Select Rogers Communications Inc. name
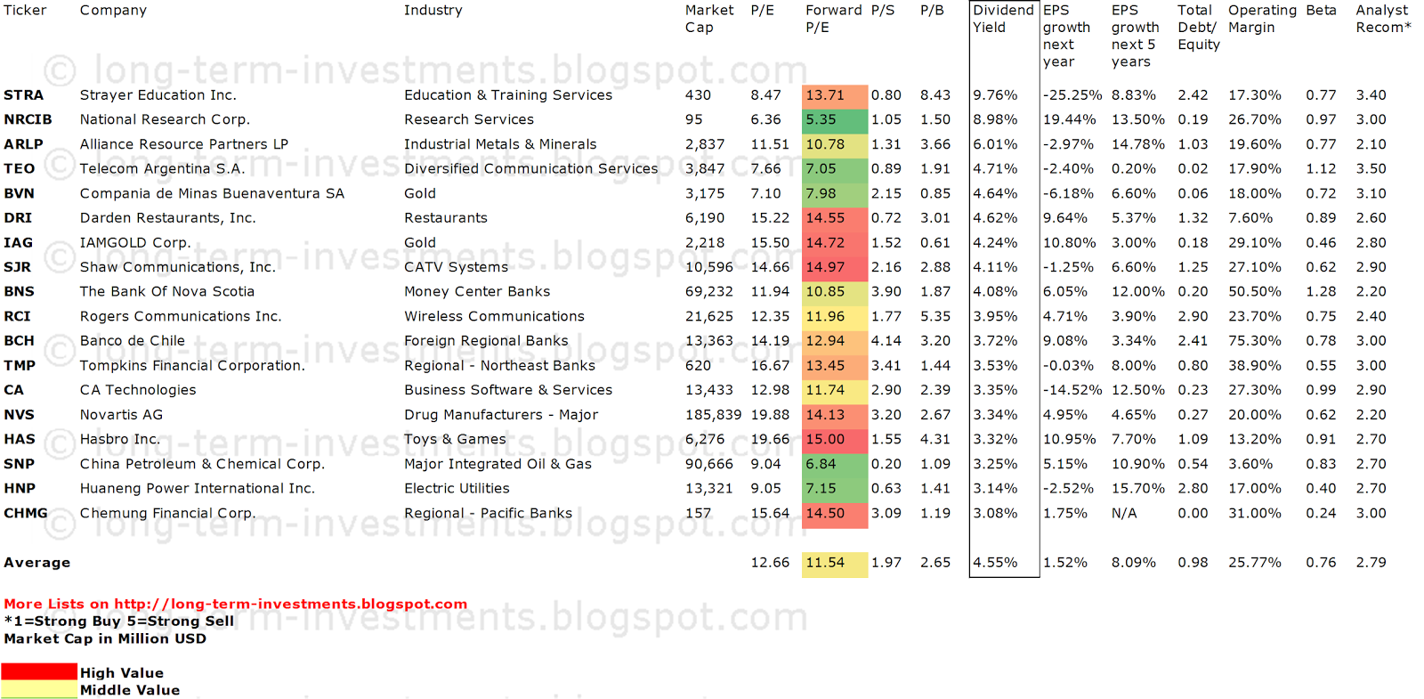 tap(181, 316)
